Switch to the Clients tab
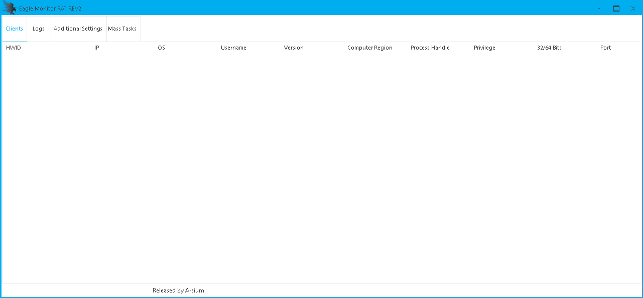 pos(14,29)
